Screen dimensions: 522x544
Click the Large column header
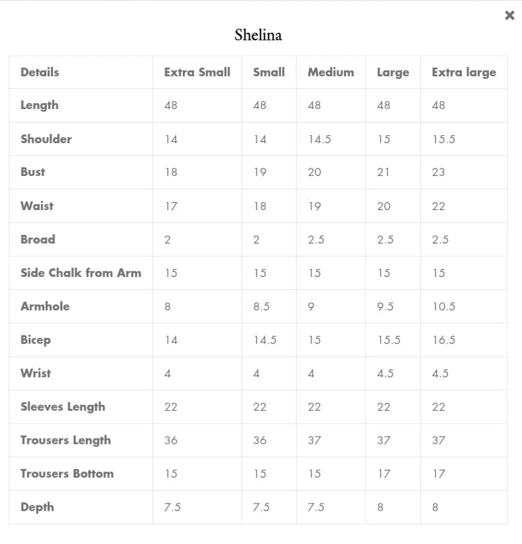click(392, 72)
